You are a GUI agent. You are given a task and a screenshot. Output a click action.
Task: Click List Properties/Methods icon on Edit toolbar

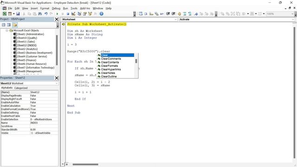tap(140, 13)
